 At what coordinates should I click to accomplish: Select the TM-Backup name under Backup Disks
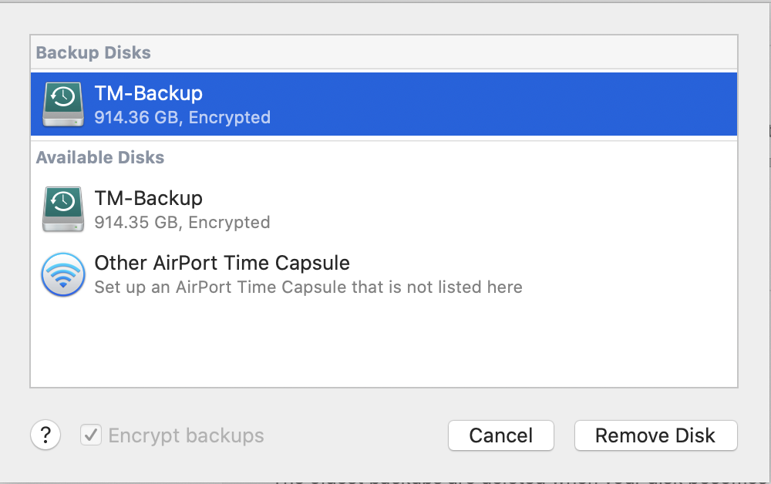tap(148, 93)
